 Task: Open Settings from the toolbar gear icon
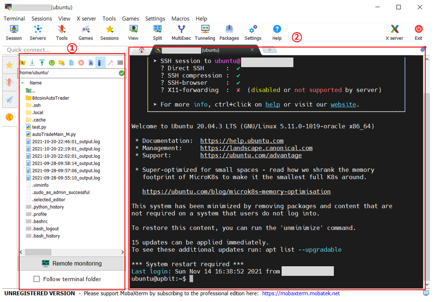(x=253, y=33)
